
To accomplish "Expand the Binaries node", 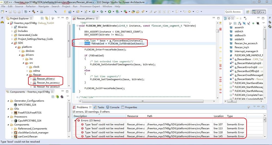I will pos(12,27).
